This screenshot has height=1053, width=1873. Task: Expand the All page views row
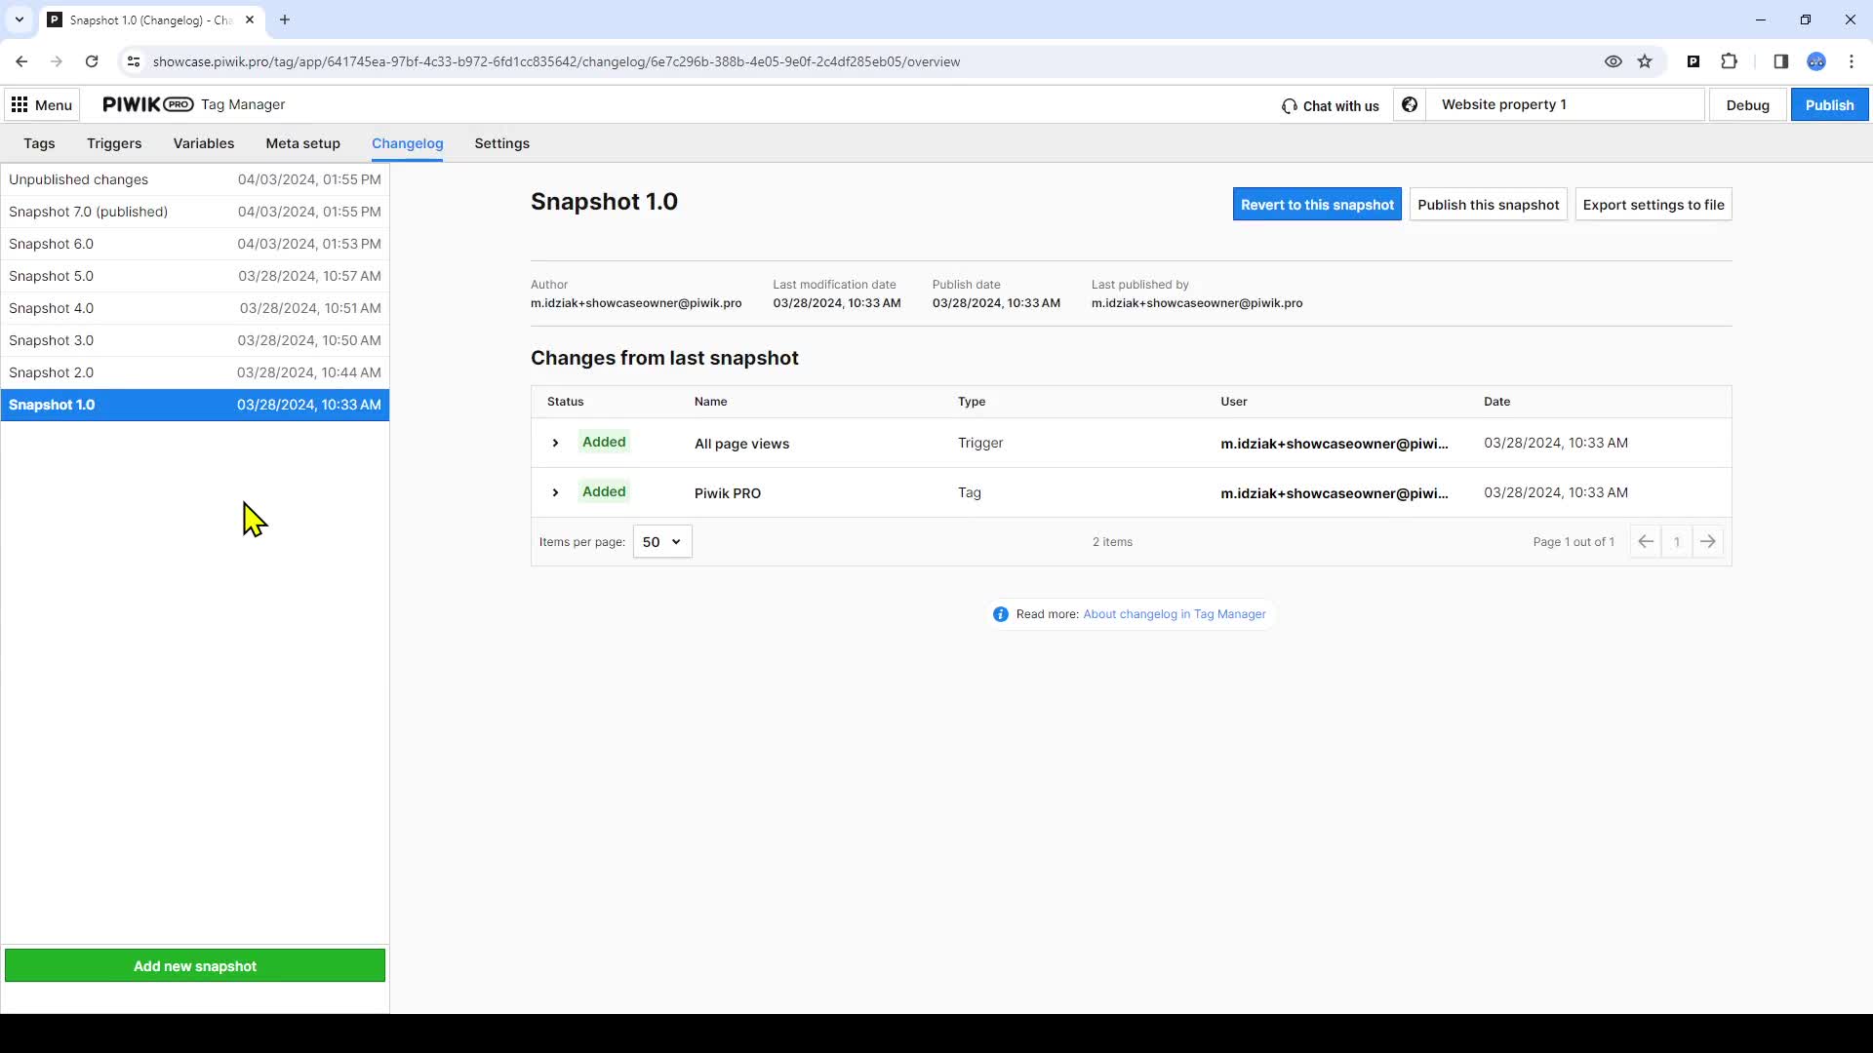tap(555, 443)
